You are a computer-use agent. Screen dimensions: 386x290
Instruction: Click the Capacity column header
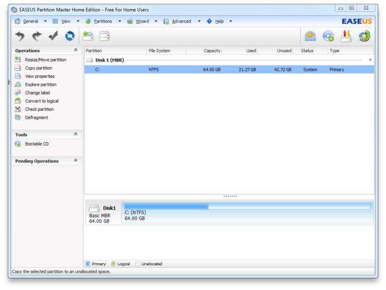click(x=204, y=50)
